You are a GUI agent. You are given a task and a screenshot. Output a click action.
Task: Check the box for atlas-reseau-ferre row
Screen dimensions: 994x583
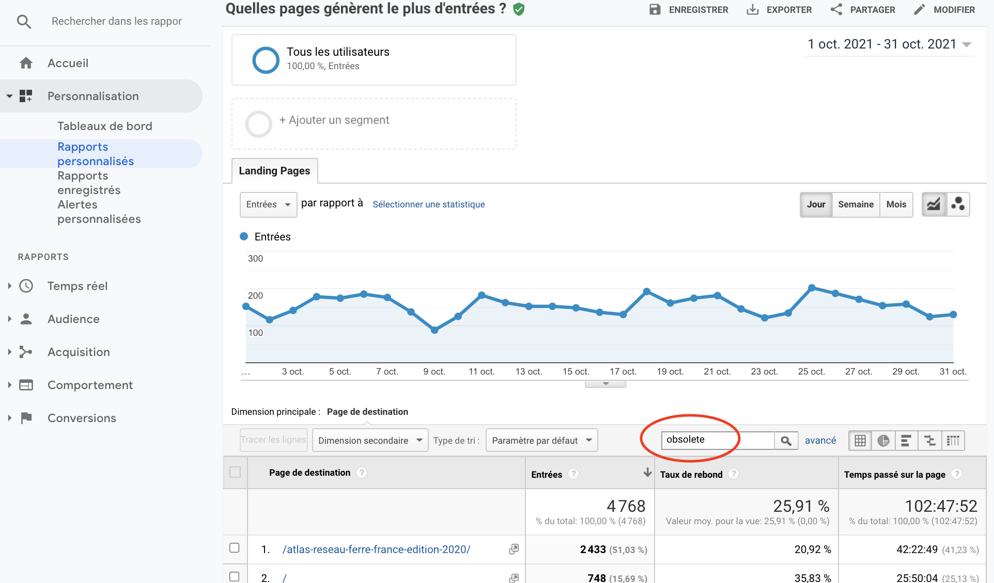pos(235,548)
